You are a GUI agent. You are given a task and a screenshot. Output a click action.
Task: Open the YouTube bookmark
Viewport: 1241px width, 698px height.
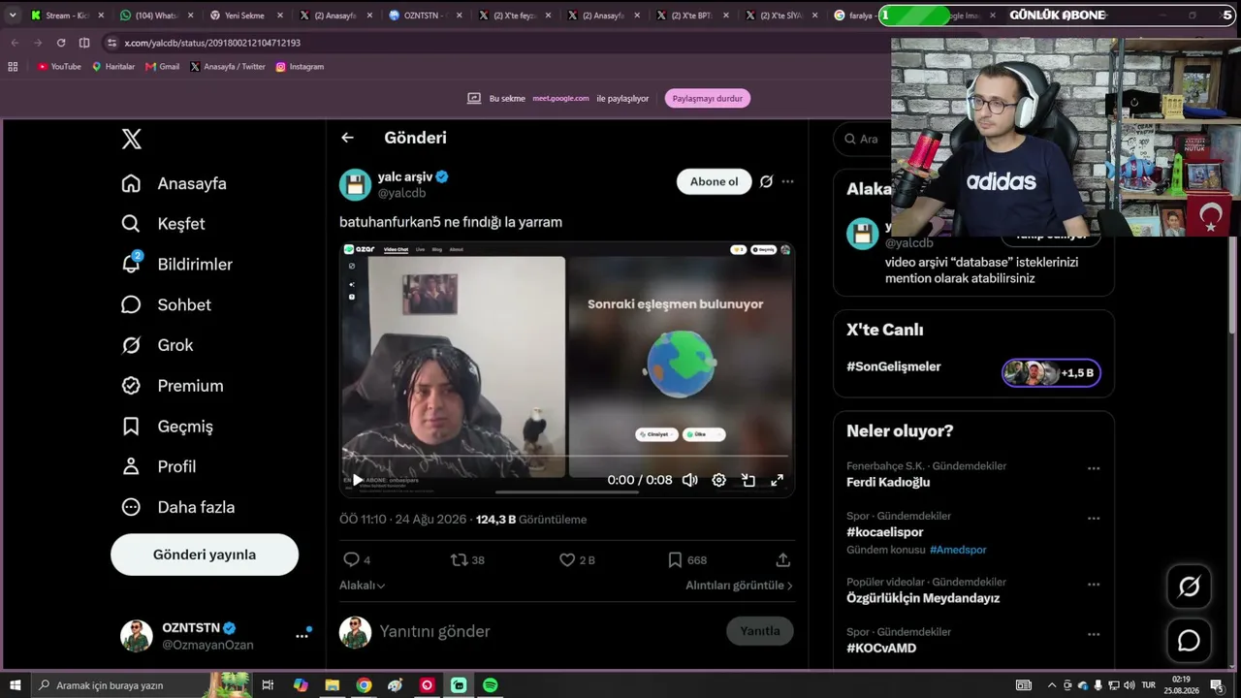point(59,67)
